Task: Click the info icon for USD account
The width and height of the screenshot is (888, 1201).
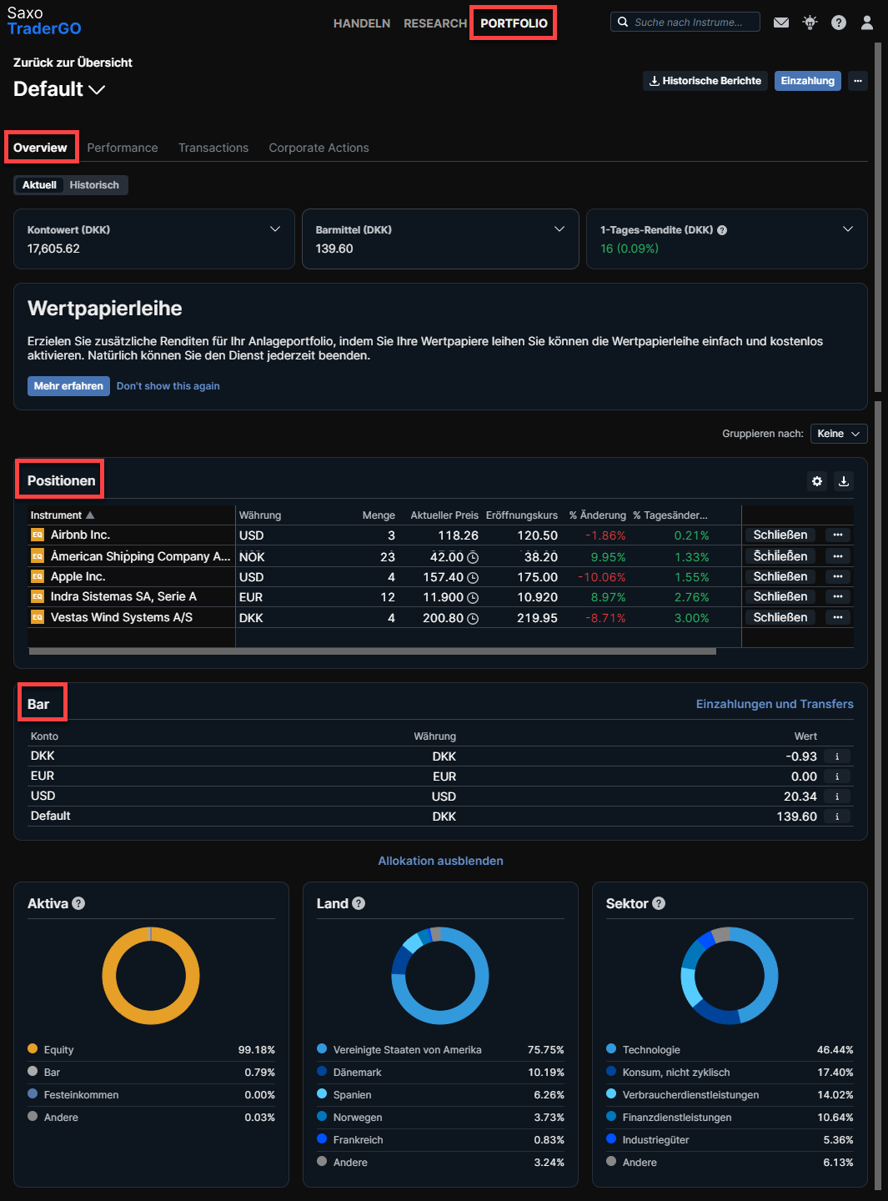Action: pyautogui.click(x=837, y=796)
